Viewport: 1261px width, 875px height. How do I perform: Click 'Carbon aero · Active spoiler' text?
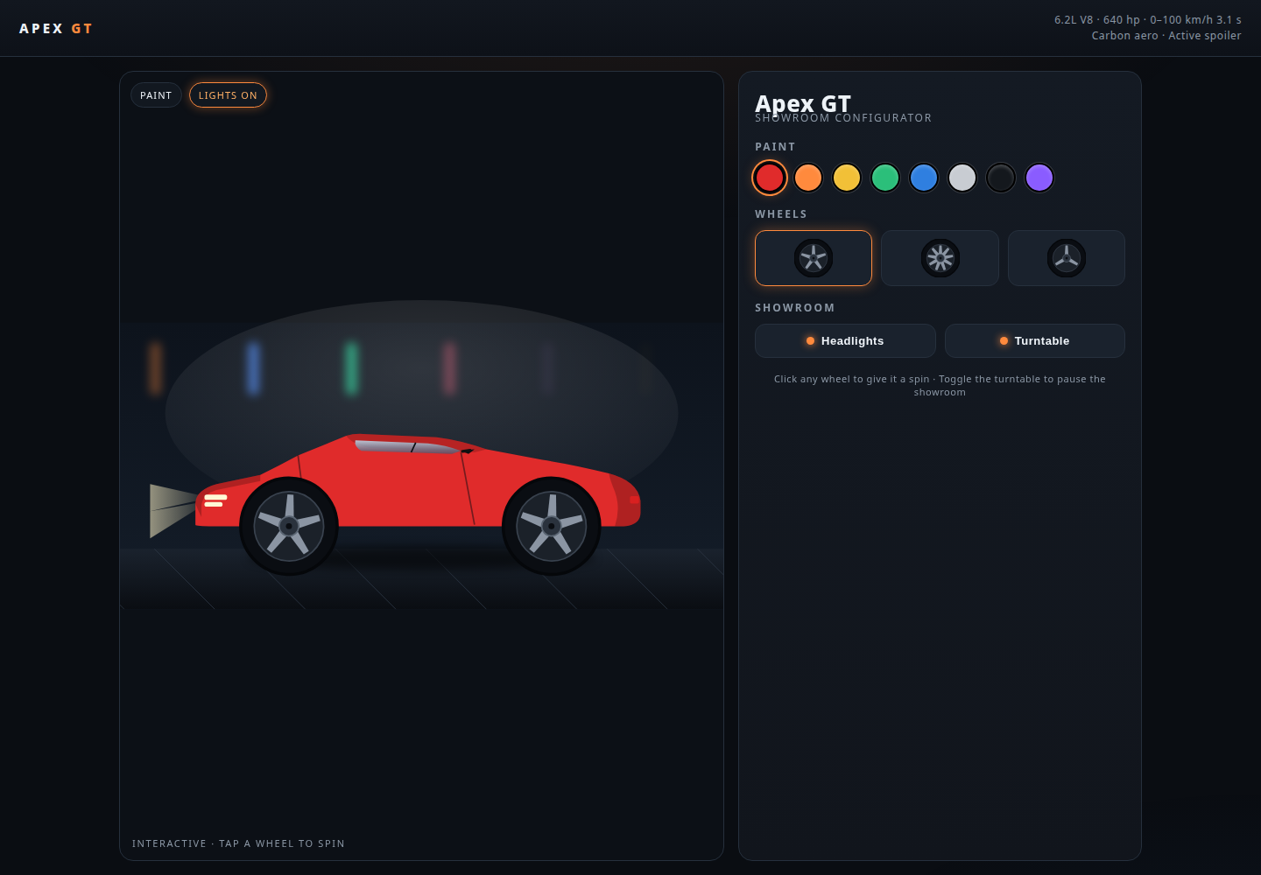pyautogui.click(x=1166, y=36)
